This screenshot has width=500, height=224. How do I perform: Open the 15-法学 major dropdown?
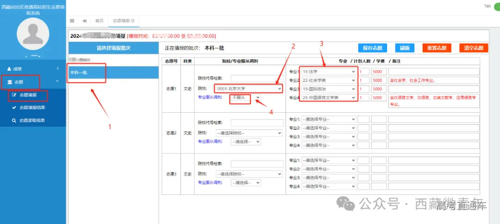click(x=329, y=72)
